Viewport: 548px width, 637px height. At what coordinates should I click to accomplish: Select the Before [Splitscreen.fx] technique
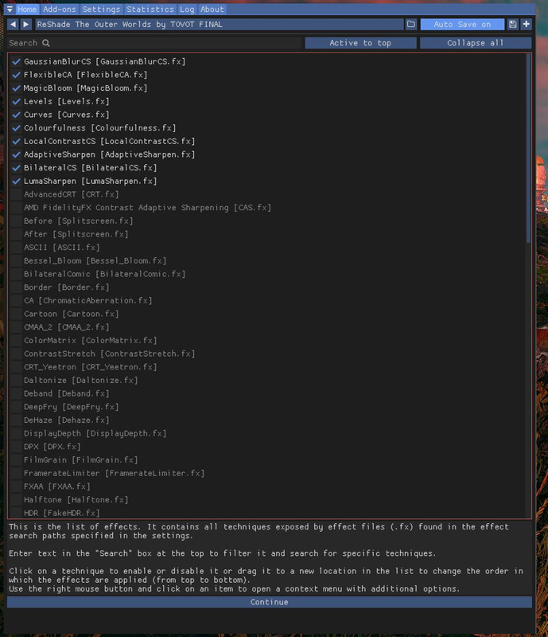tap(79, 221)
